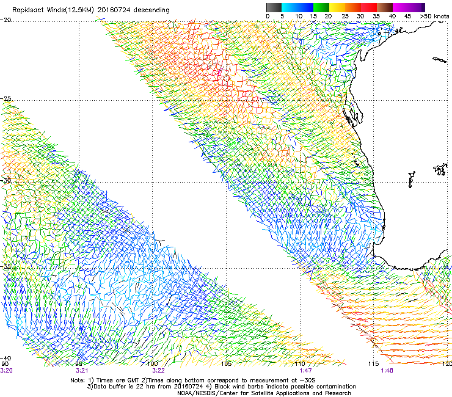Click the note 'Times are GMT'

117,381
